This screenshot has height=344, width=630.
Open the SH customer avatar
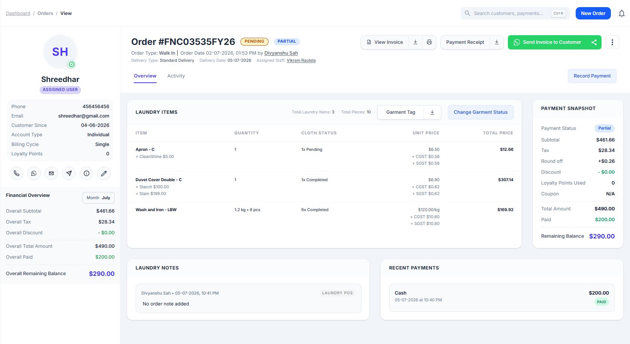pos(60,52)
